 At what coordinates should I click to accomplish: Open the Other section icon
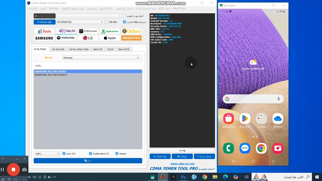point(131,31)
